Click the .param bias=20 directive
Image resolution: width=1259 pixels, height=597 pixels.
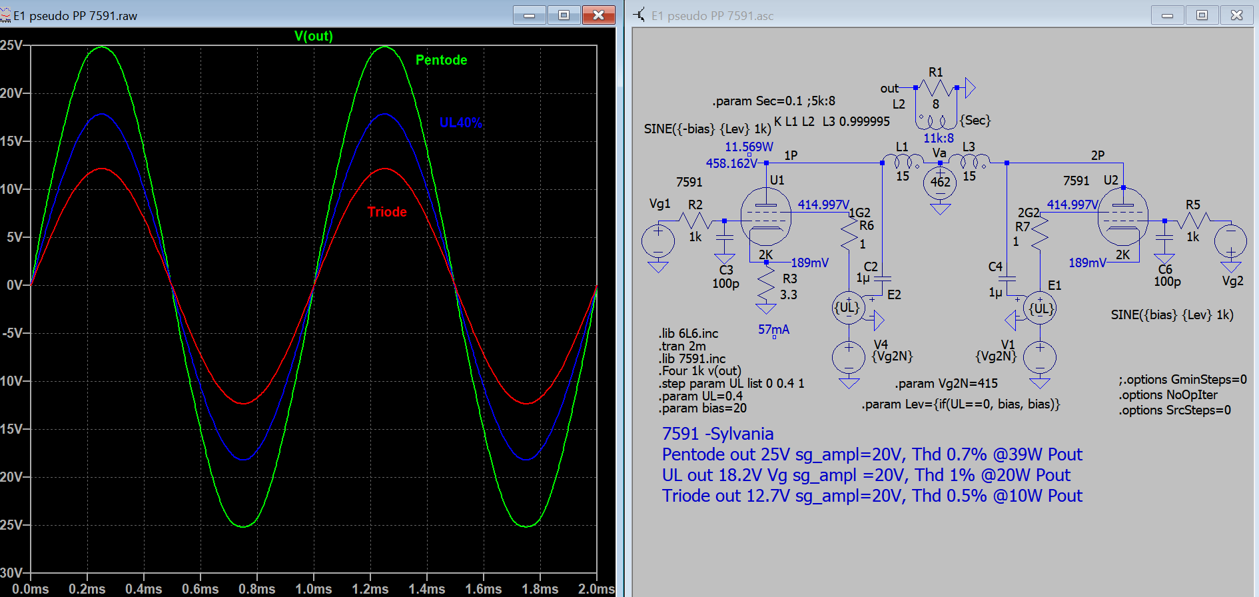[703, 408]
